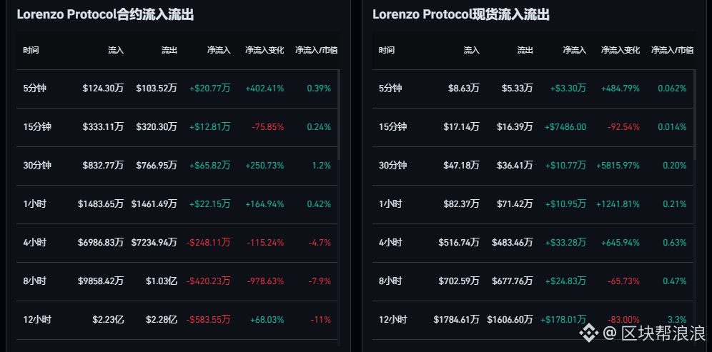Click outflow value $1.03亿
Image resolution: width=712 pixels, height=352 pixels.
tap(162, 281)
